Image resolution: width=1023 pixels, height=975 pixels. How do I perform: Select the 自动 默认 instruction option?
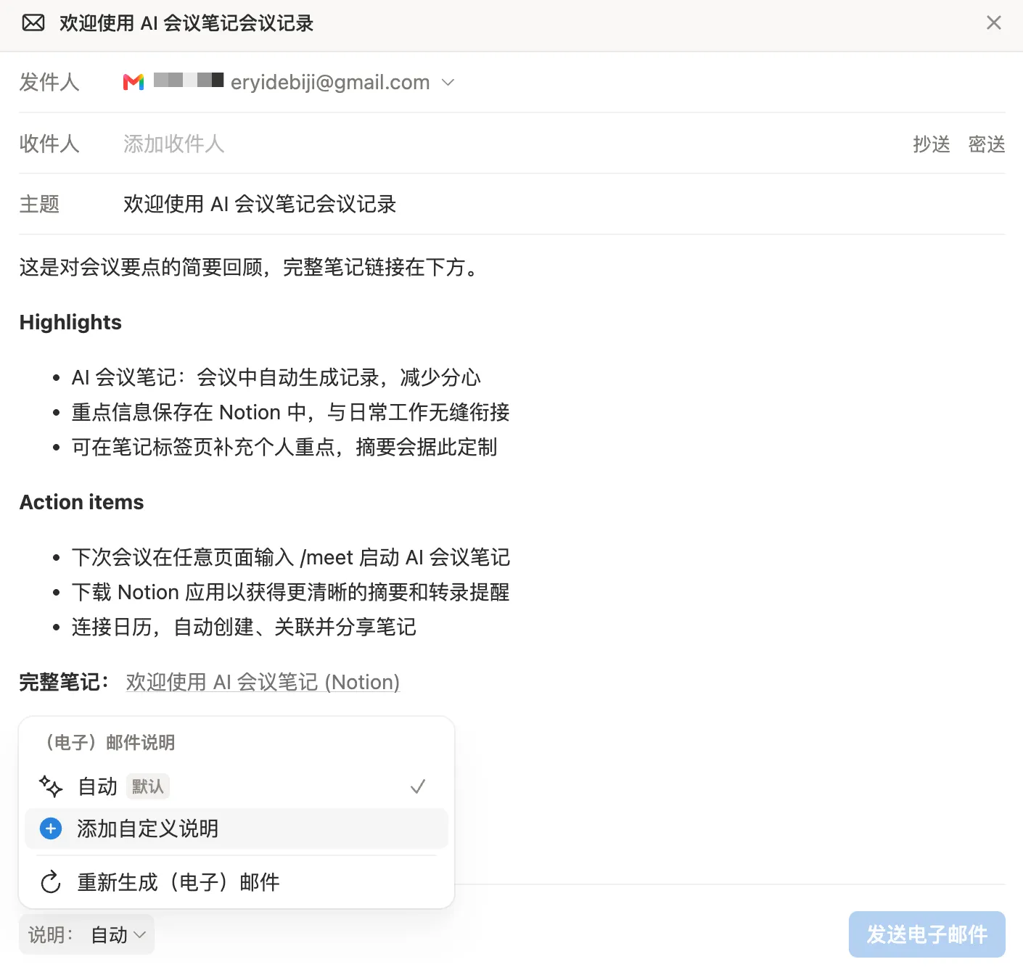[237, 786]
